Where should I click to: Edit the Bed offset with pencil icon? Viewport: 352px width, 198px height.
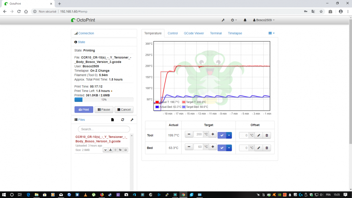259,148
